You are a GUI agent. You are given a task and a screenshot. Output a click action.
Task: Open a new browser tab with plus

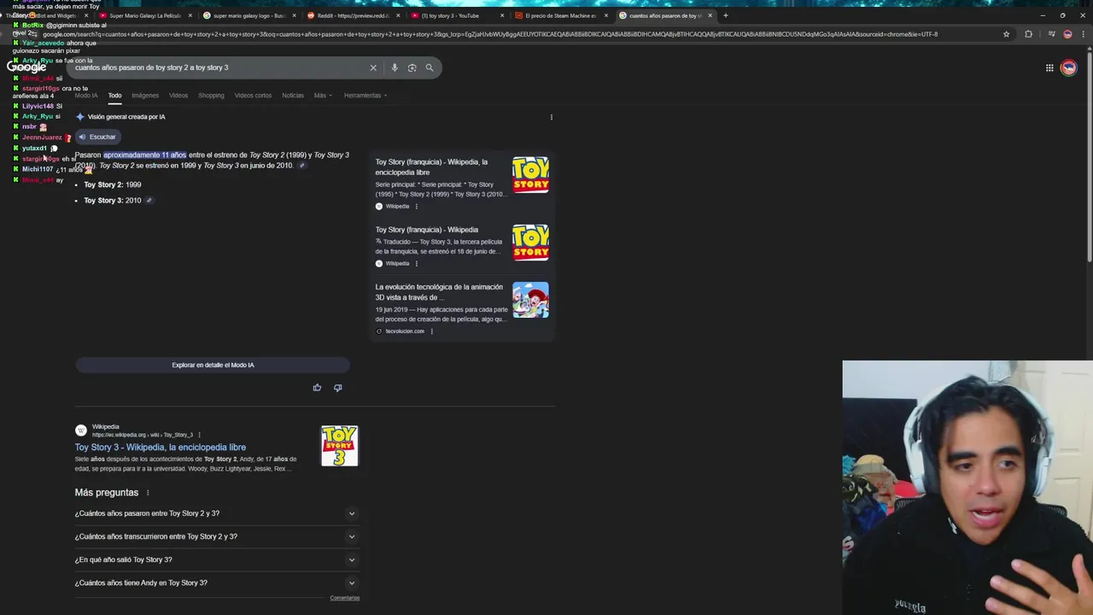[x=726, y=15]
